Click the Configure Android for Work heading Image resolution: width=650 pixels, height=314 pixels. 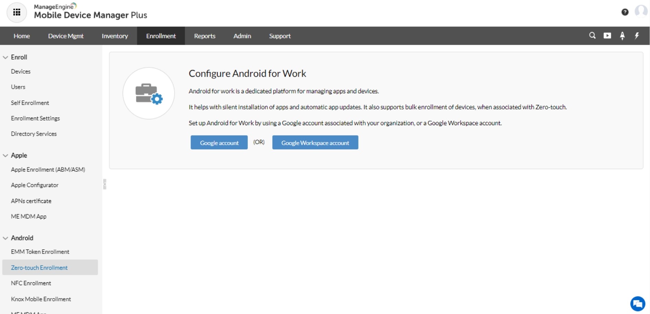tap(247, 73)
